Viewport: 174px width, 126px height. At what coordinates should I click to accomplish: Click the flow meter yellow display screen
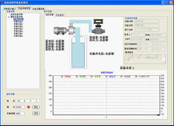(98, 22)
